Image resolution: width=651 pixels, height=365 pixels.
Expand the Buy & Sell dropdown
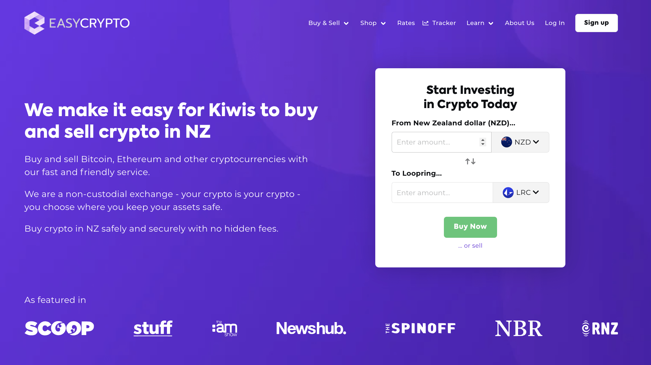[x=328, y=23]
